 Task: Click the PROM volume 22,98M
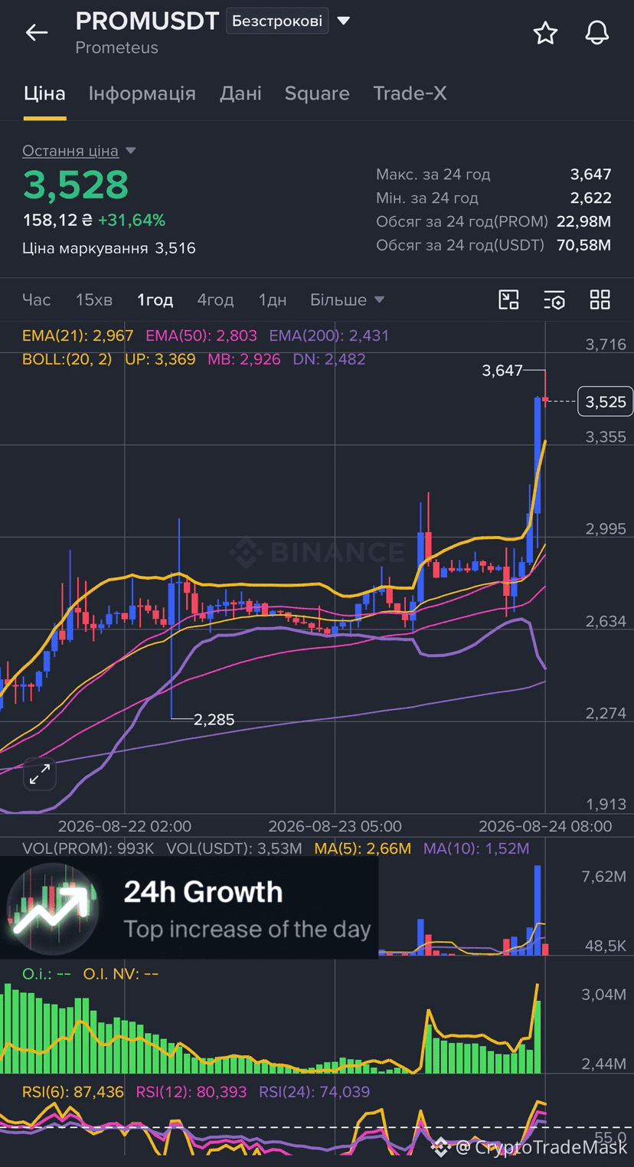click(584, 222)
